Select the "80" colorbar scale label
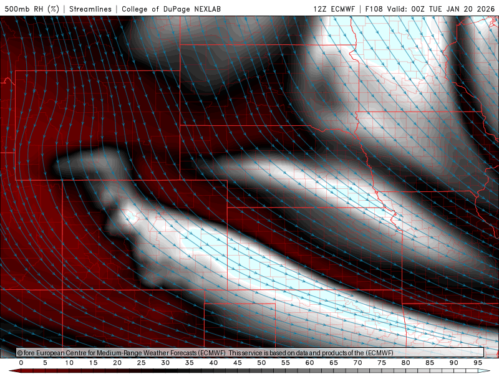This screenshot has width=499, height=374. [405, 363]
